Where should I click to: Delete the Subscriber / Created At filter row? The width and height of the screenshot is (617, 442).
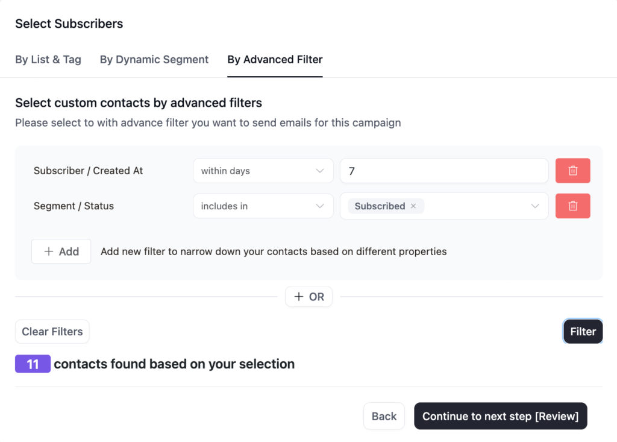[x=572, y=171]
